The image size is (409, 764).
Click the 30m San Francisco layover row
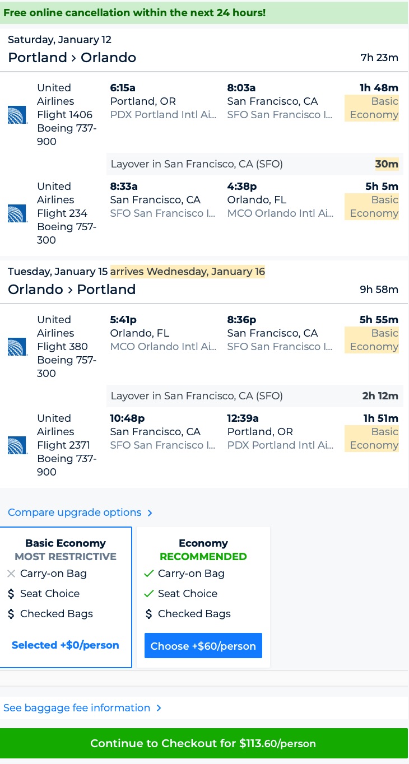pos(254,164)
